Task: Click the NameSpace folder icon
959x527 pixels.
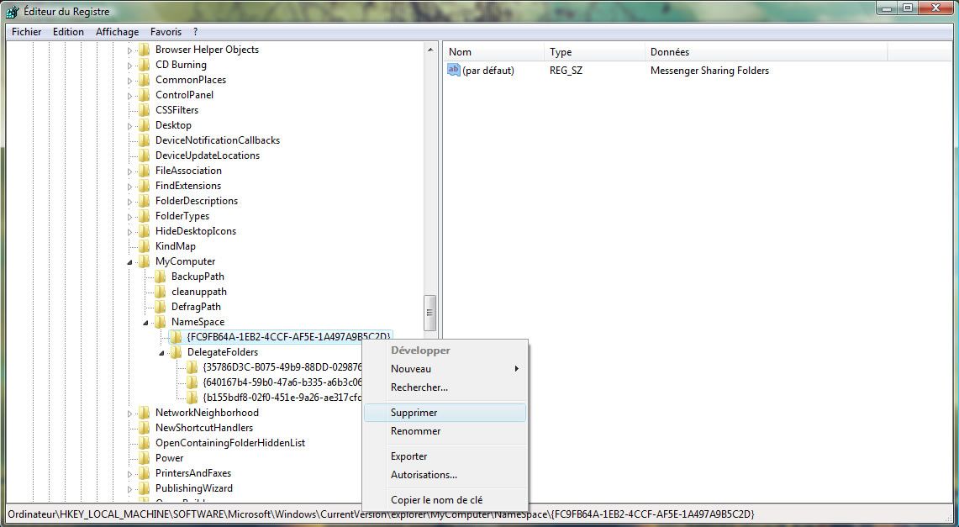Action: 161,322
